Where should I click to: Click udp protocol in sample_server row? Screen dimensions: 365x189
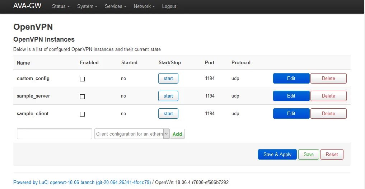(235, 96)
